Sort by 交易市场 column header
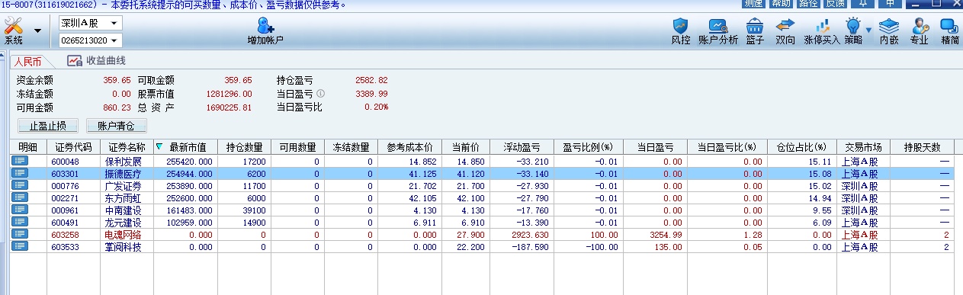Viewport: 963px width, 295px height. coord(863,146)
